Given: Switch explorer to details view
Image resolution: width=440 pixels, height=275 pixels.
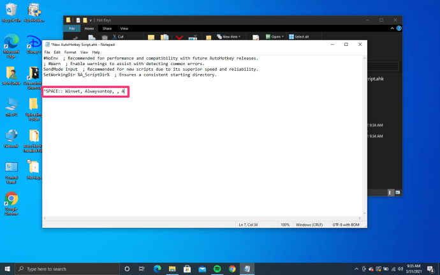Looking at the screenshot, I should click(x=390, y=193).
